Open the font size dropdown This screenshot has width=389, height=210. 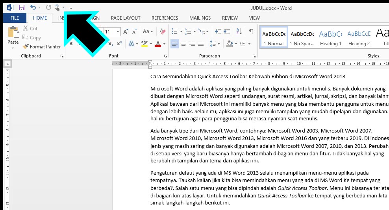pos(118,31)
